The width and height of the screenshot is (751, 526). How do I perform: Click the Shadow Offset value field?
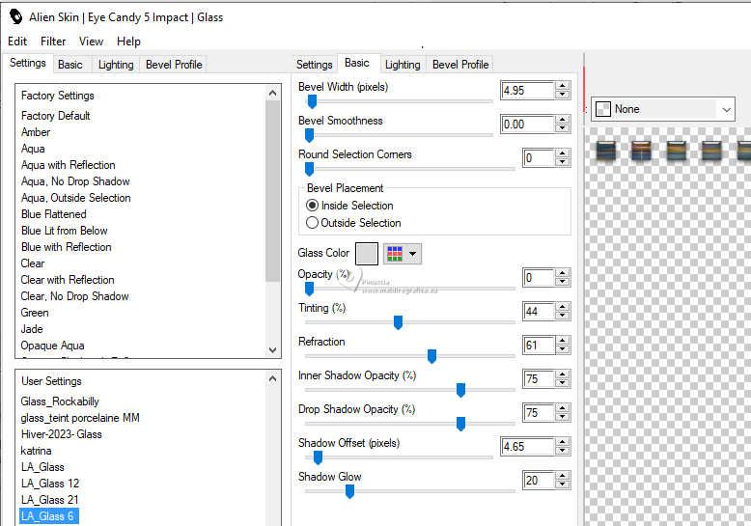coord(527,447)
